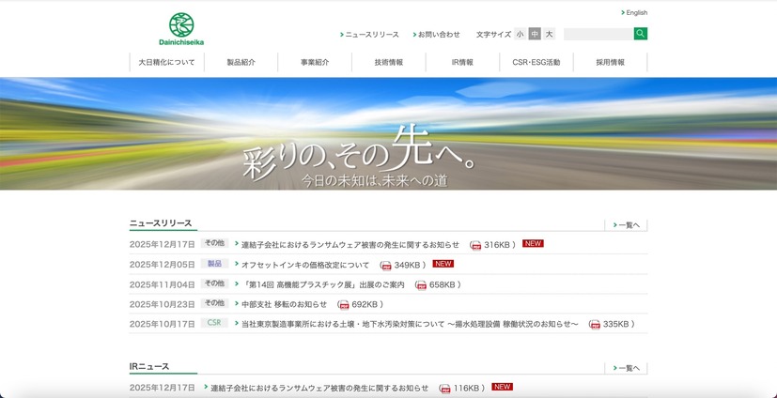Open PDF icon for 中部支社 移転 692KB item
The height and width of the screenshot is (398, 777).
(344, 304)
